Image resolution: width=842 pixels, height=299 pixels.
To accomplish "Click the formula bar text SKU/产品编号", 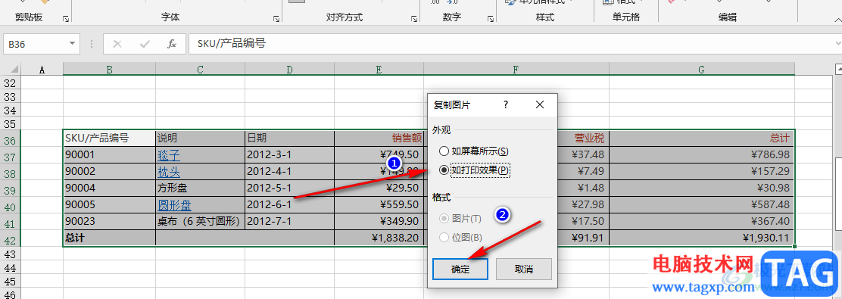I will click(232, 44).
